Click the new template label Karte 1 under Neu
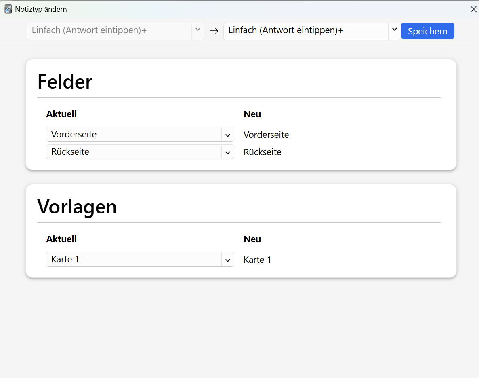This screenshot has width=479, height=378. 257,260
